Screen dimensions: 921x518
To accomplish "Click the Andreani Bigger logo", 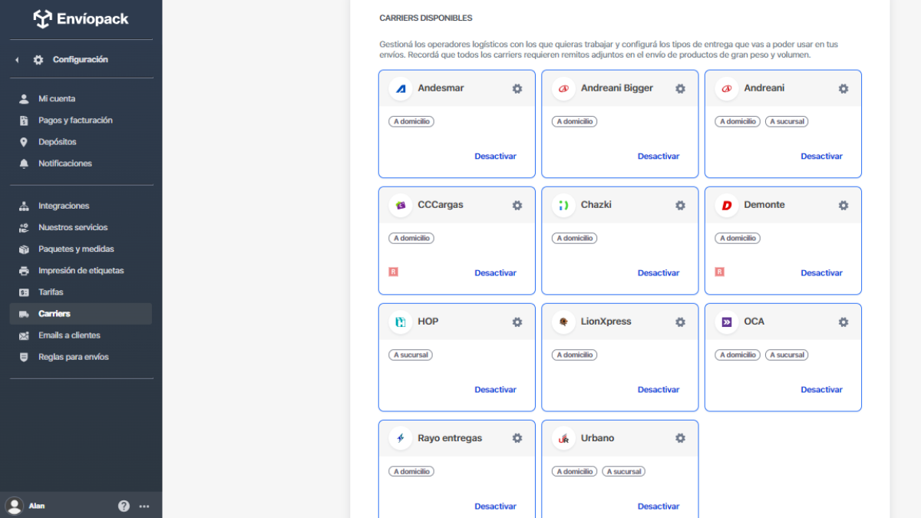I will pos(563,88).
